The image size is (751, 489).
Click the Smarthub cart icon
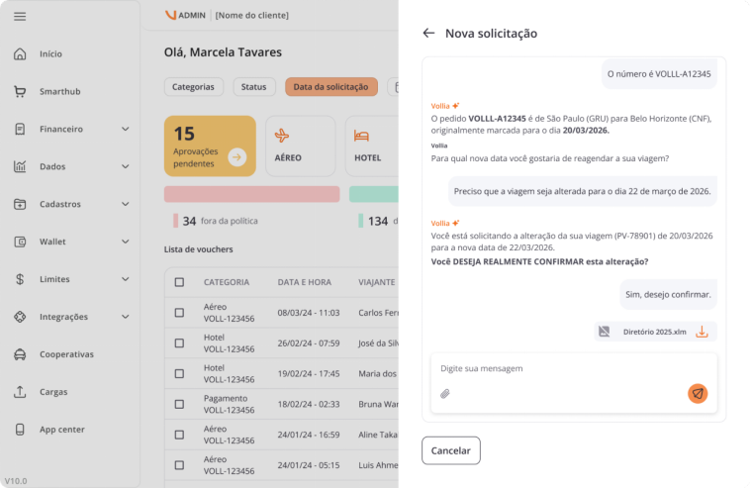pos(20,91)
